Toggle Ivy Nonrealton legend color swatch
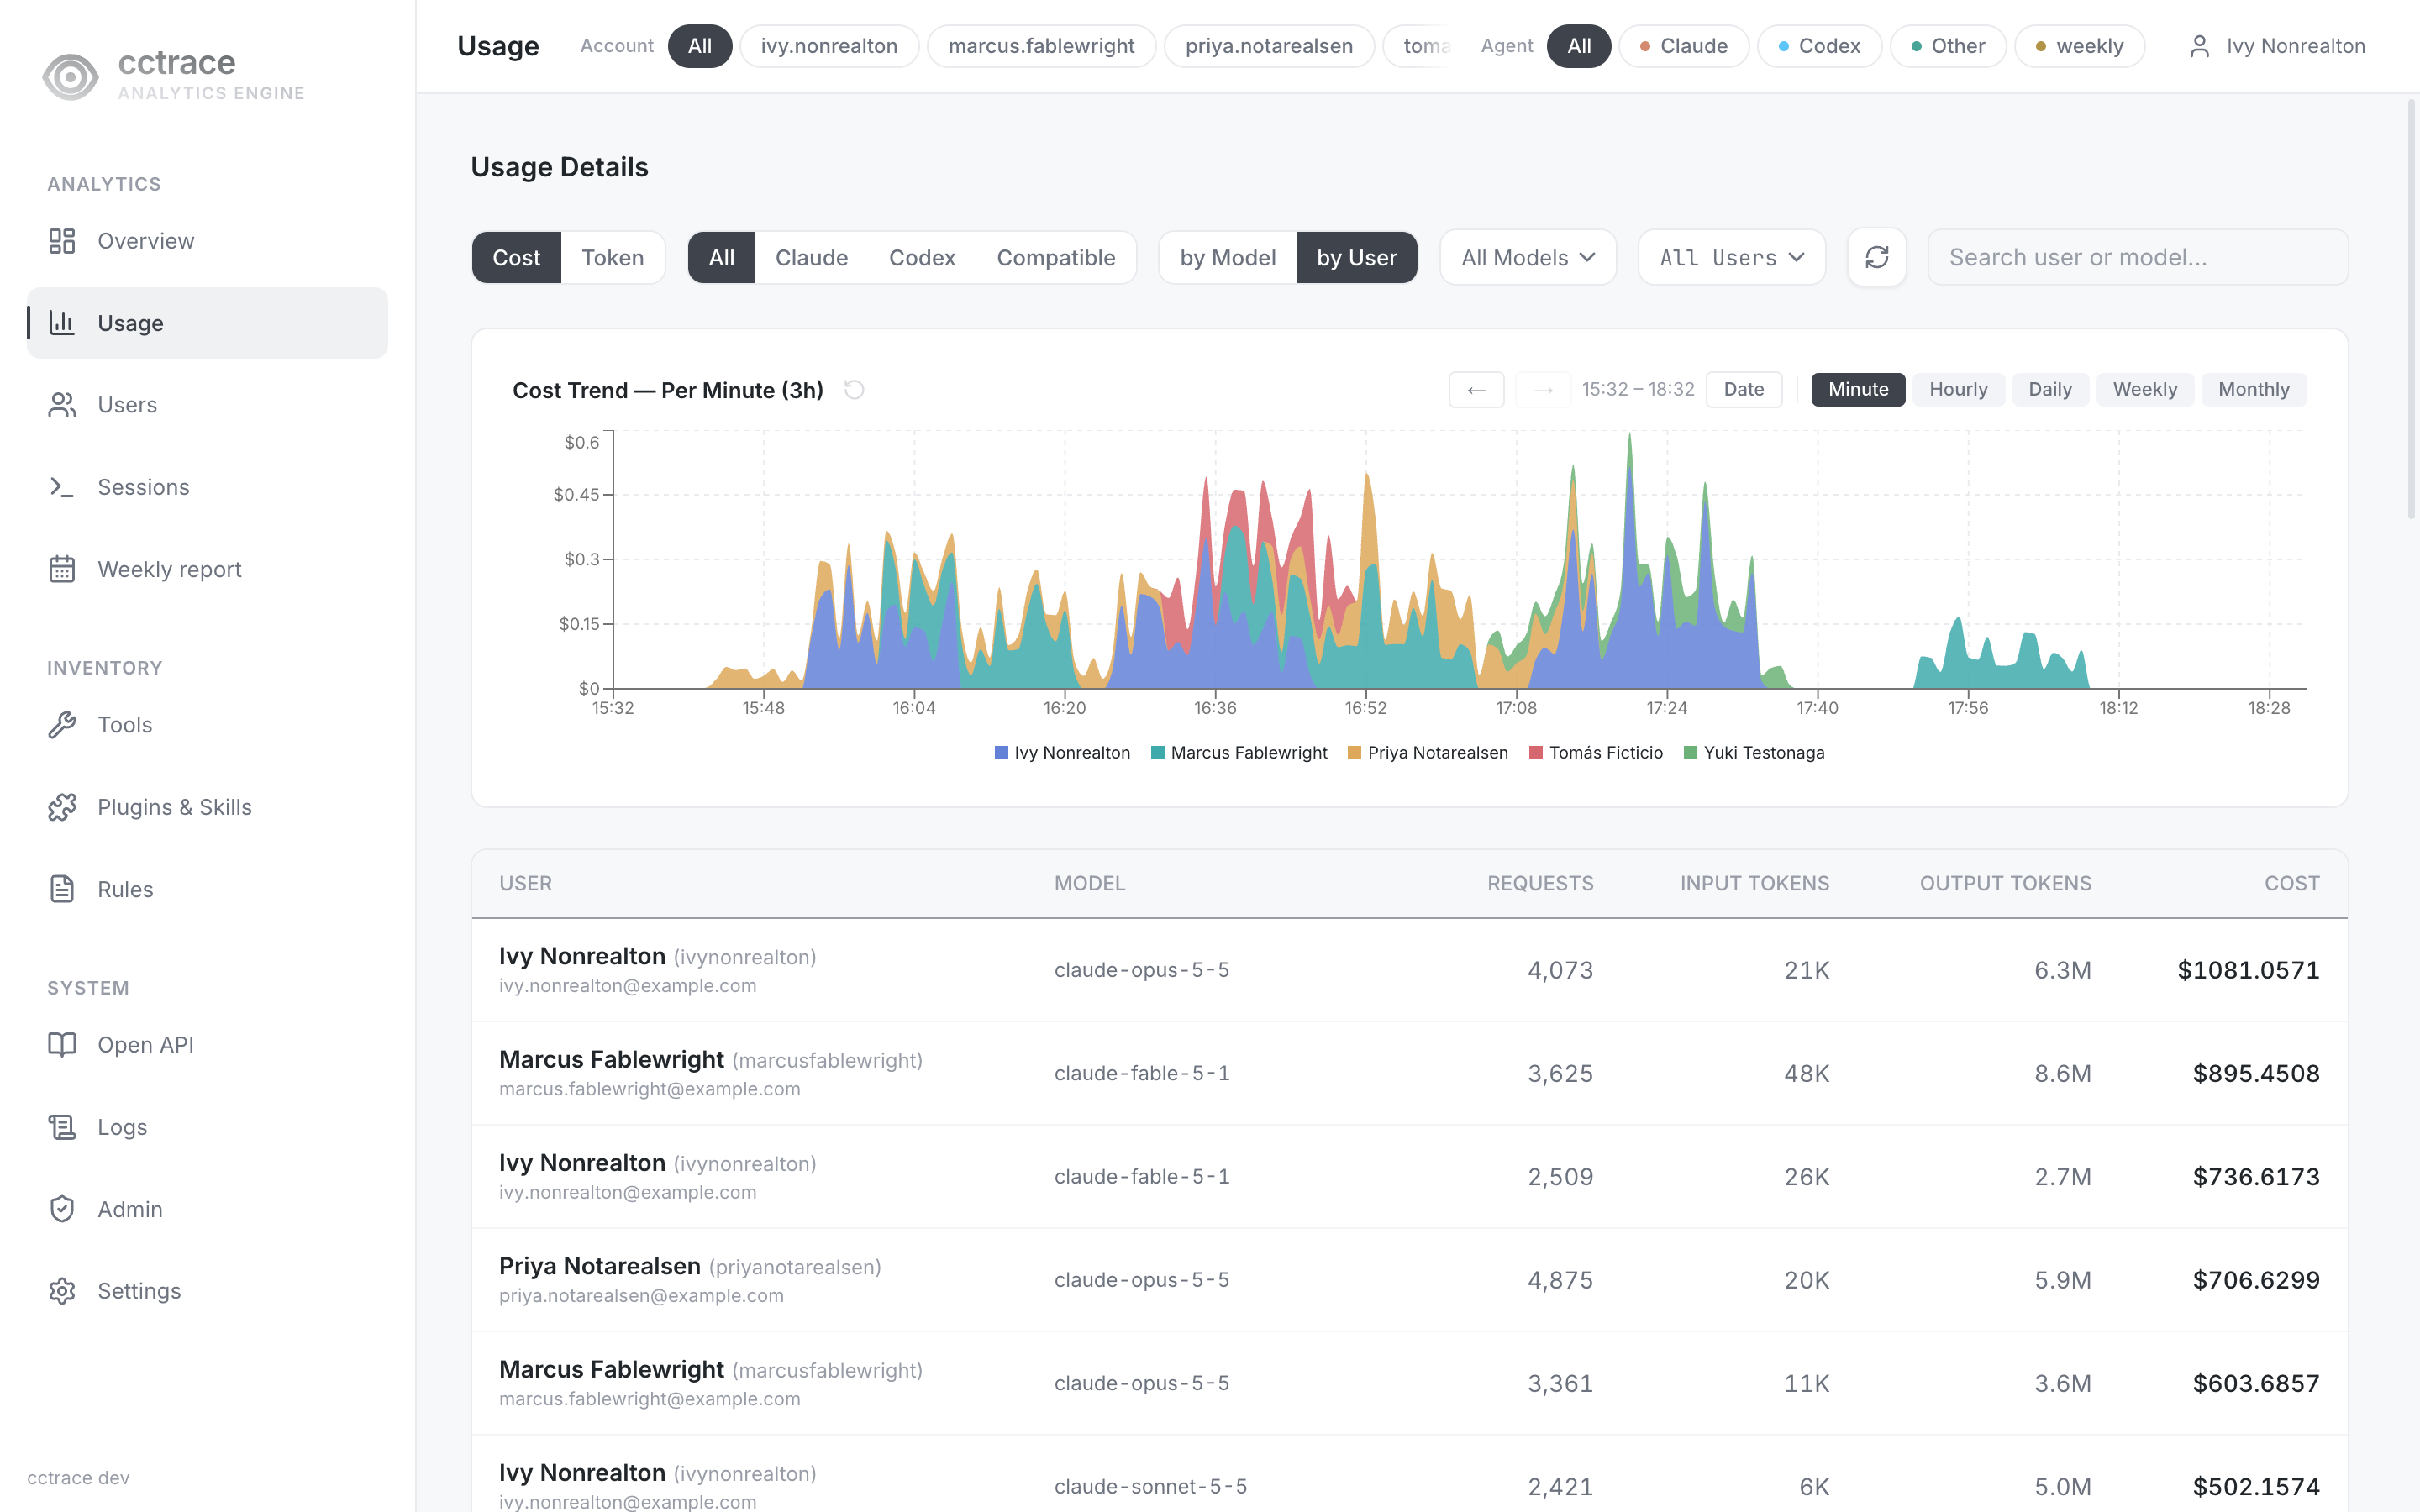 [x=1001, y=753]
